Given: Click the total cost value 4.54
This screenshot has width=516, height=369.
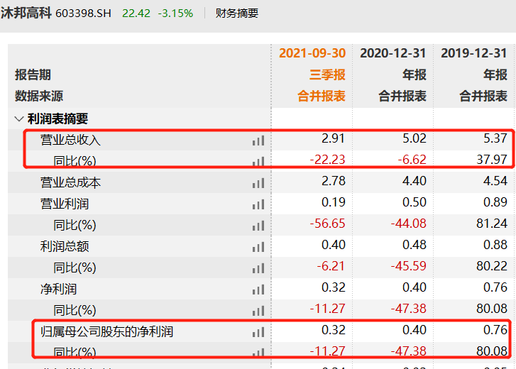Looking at the screenshot, I should [x=495, y=181].
